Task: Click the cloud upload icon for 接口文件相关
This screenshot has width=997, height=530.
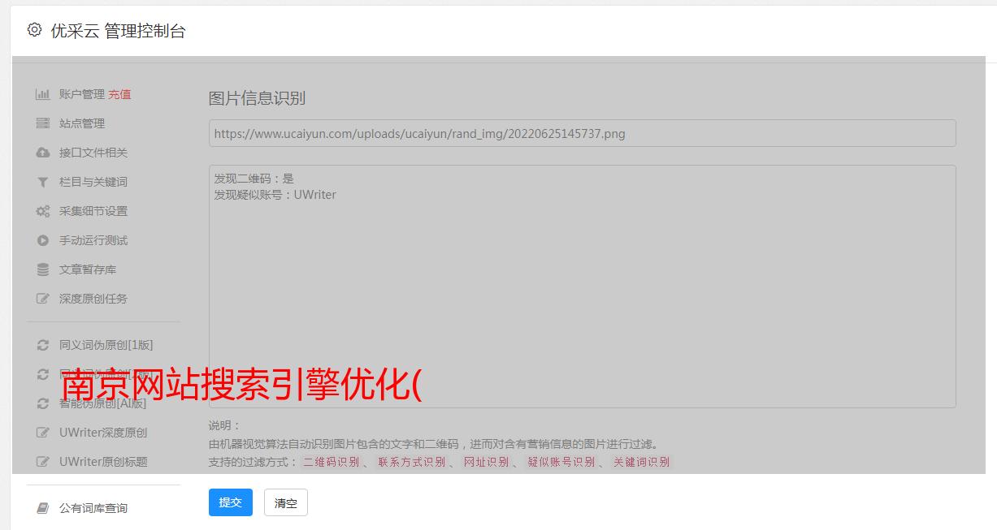Action: click(x=43, y=153)
